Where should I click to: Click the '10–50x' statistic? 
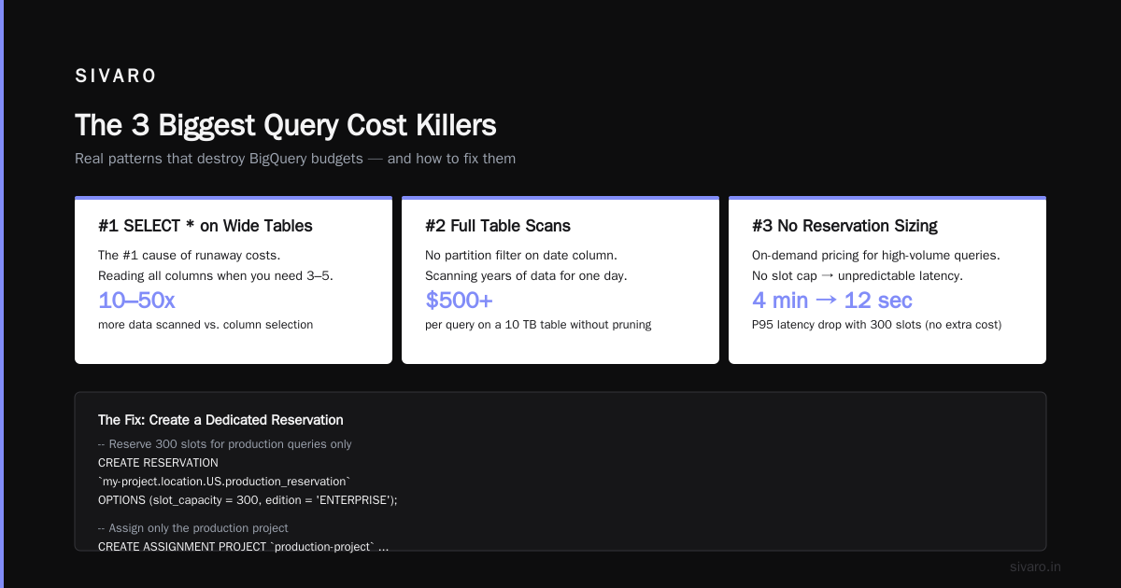pyautogui.click(x=136, y=301)
